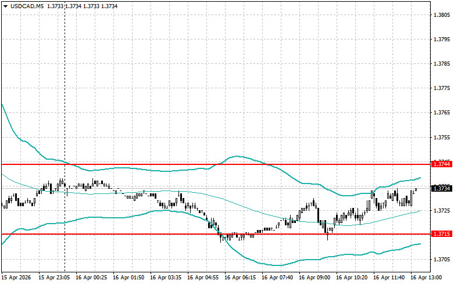454x284 pixels.
Task: Select the red 1.3715 price label
Action: tap(441, 233)
